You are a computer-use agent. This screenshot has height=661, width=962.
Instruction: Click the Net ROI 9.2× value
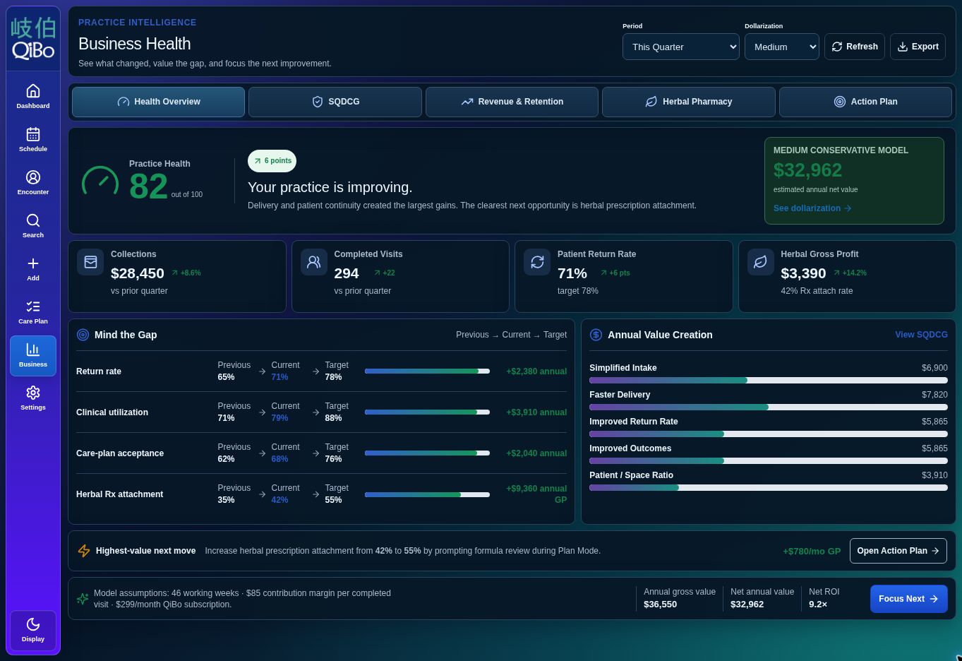tap(818, 605)
